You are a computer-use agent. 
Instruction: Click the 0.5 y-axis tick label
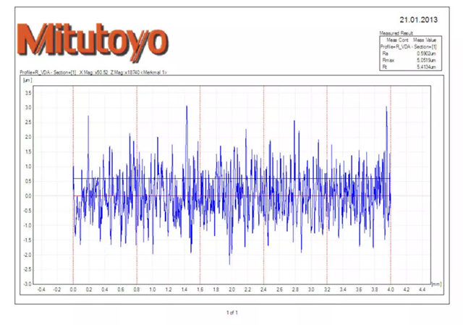click(28, 181)
